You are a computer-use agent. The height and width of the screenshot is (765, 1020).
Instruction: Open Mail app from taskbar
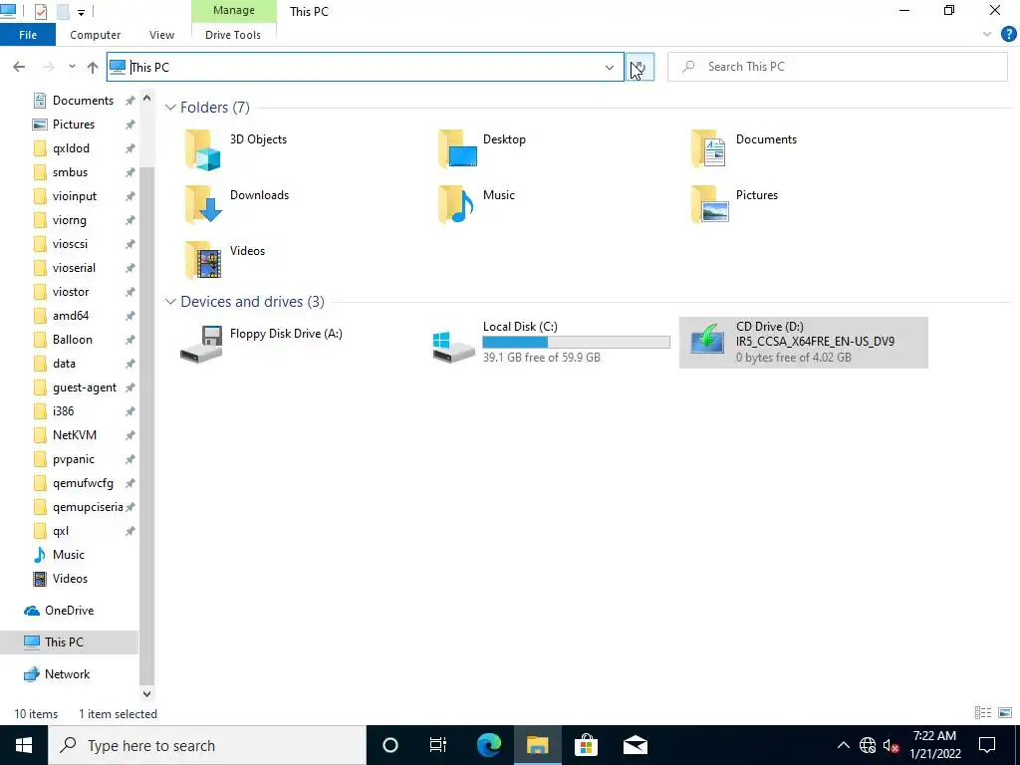(x=635, y=745)
